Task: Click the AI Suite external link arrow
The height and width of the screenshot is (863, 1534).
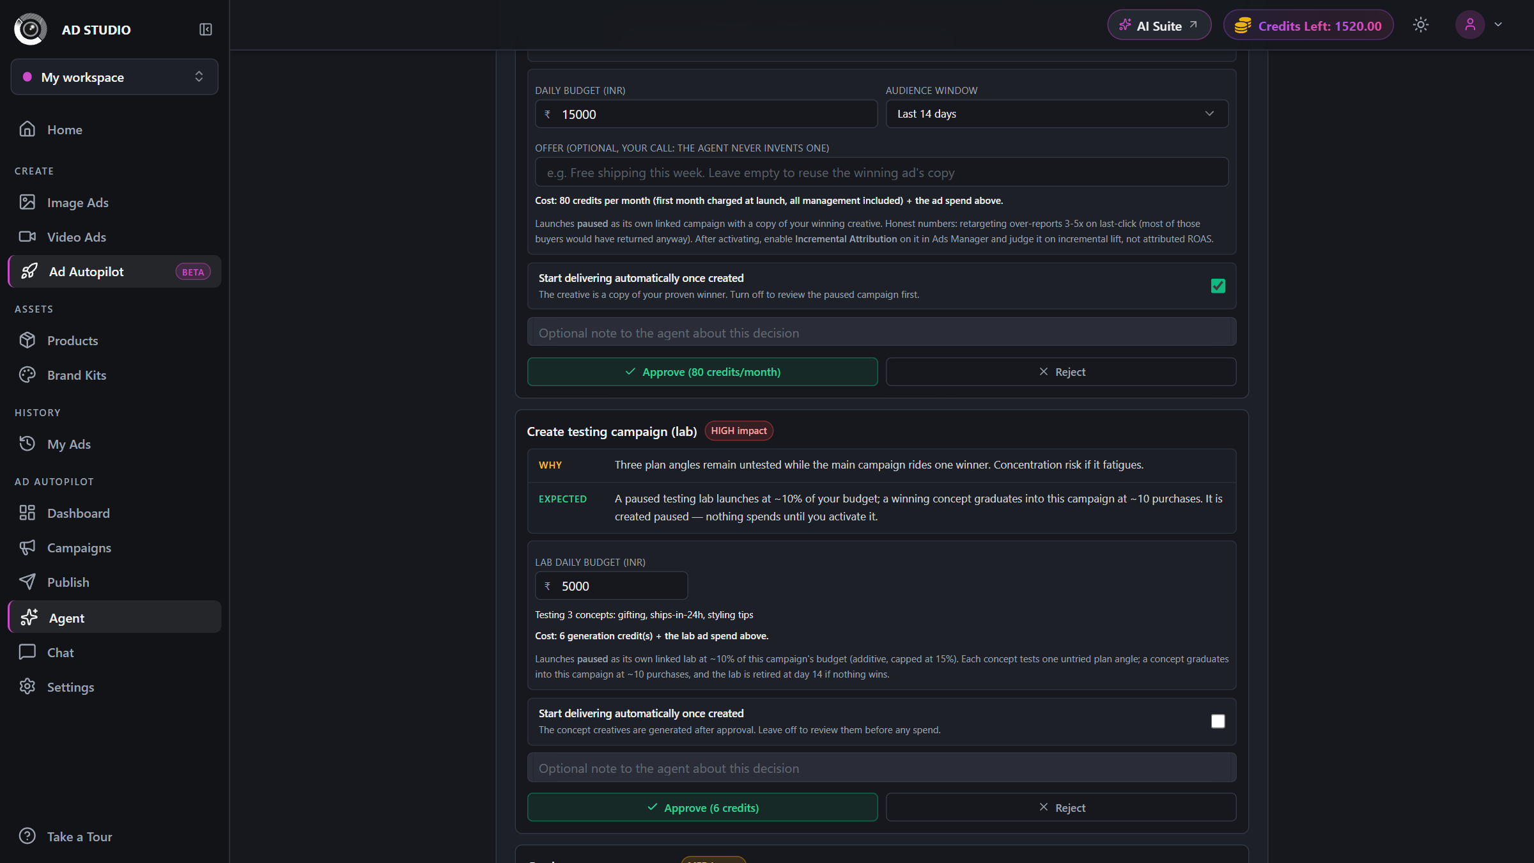Action: click(1193, 25)
